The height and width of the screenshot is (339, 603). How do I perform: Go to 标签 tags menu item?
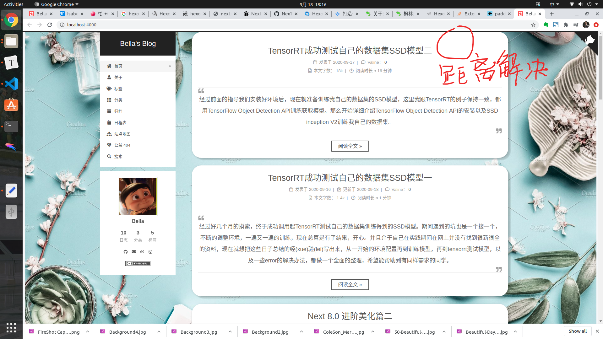(118, 89)
